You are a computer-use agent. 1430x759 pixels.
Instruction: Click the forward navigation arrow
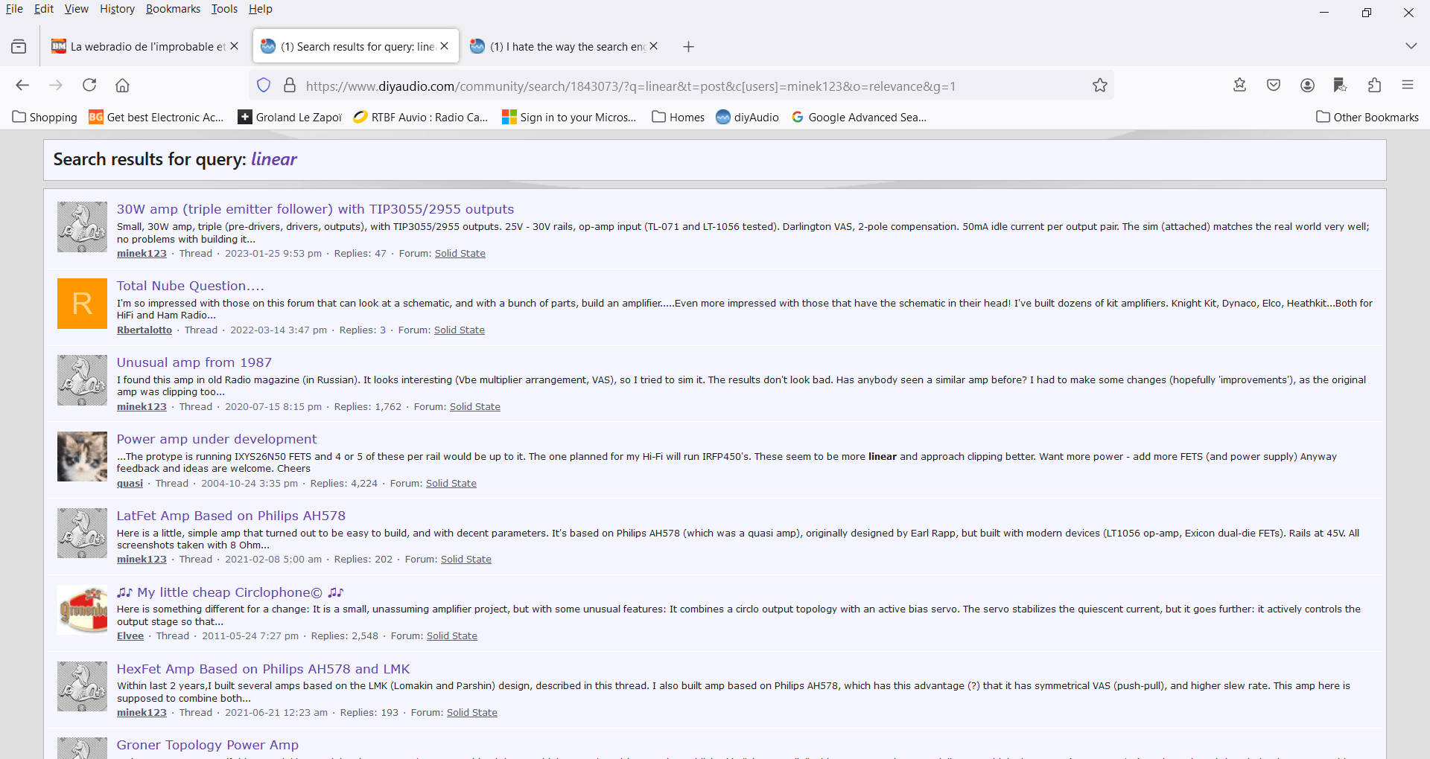56,86
